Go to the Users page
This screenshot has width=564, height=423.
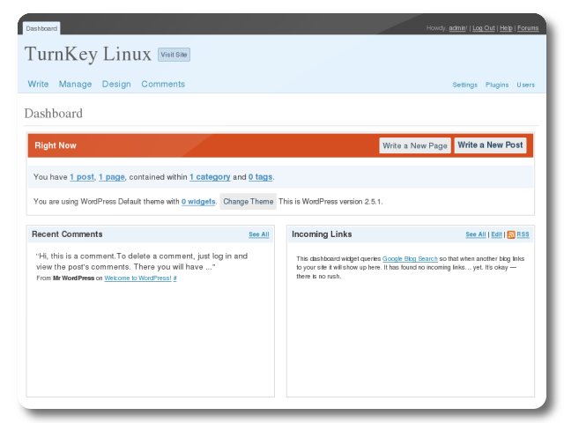point(525,85)
